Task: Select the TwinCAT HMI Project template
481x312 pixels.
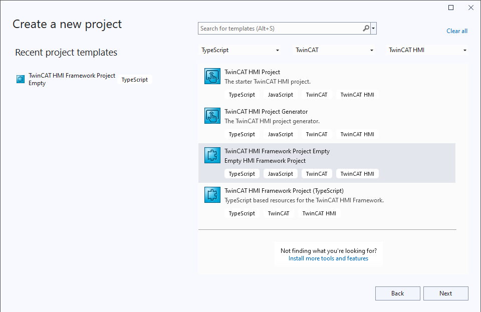Action: click(252, 72)
